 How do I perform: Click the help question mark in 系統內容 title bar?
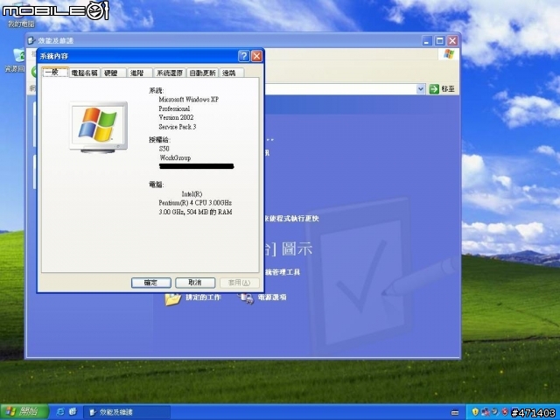coord(243,56)
